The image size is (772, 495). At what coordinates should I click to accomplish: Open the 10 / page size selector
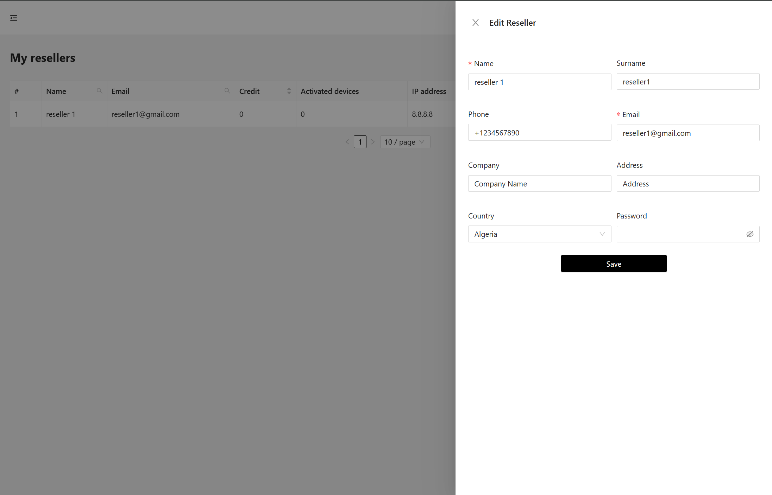tap(405, 142)
